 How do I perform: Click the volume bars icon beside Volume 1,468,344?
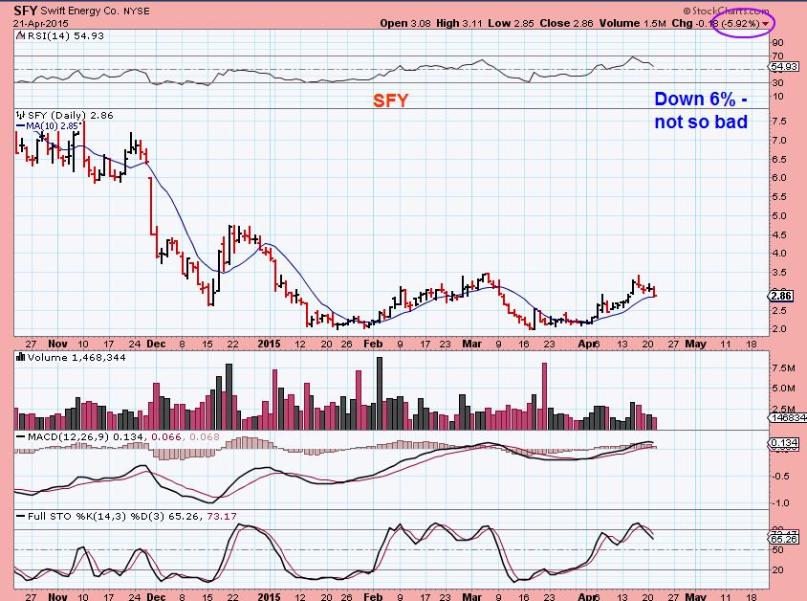tap(21, 357)
